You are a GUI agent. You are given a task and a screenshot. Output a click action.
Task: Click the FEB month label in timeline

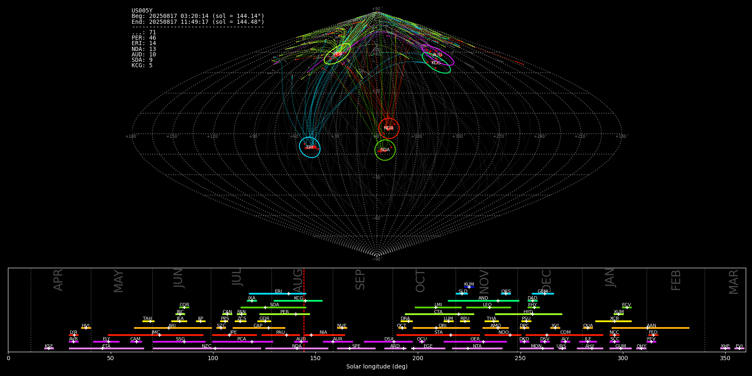(676, 279)
